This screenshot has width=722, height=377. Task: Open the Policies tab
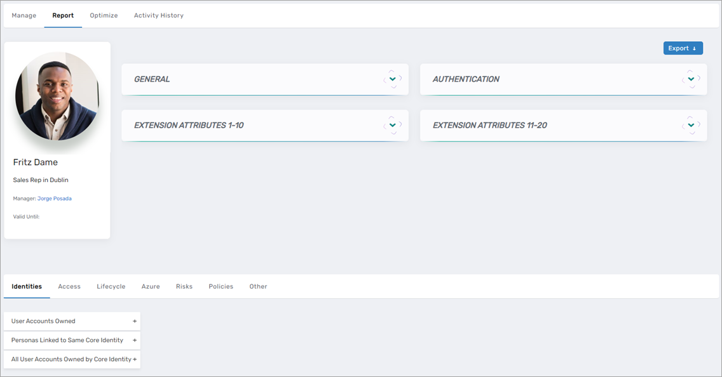click(x=221, y=286)
